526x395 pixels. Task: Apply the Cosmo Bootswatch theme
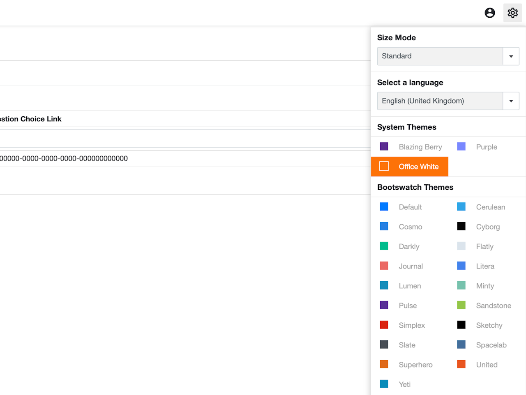410,227
